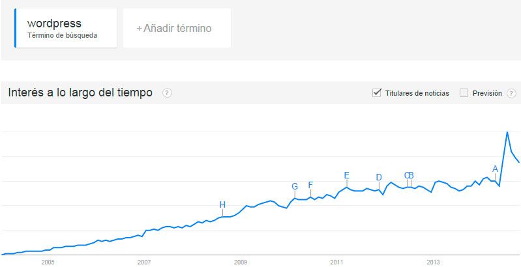The height and width of the screenshot is (267, 521).
Task: Click Añadir término to add term
Action: coord(177,28)
